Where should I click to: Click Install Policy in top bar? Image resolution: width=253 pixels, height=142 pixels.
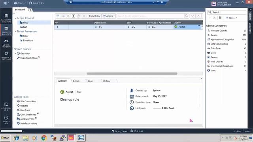coord(36,3)
